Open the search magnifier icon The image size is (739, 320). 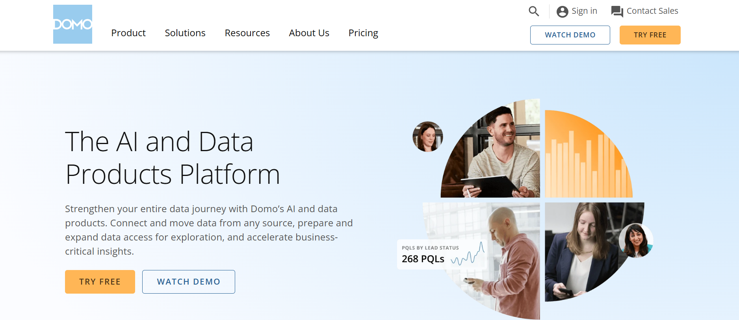coord(534,11)
